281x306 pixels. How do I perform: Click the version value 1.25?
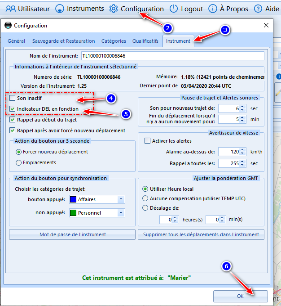click(x=82, y=86)
